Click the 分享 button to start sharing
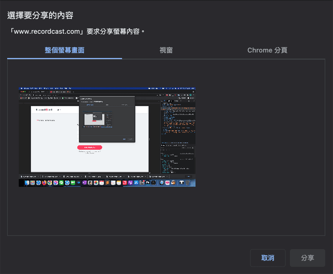333x274 pixels. coord(308,258)
